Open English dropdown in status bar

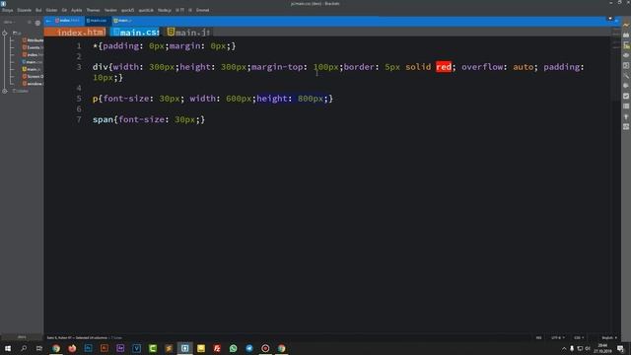click(x=609, y=337)
